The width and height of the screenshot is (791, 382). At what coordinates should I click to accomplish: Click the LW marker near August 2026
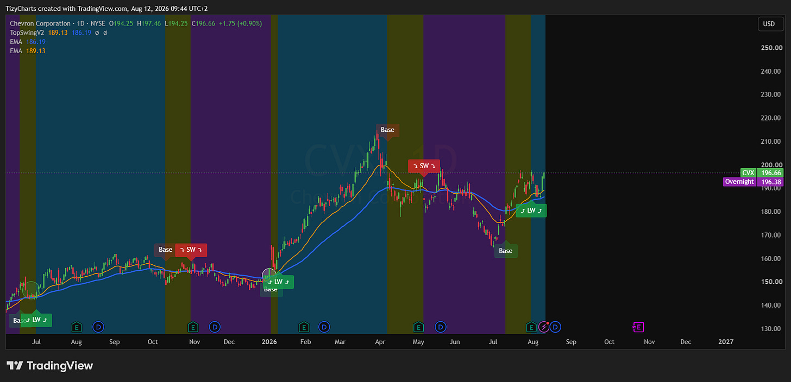(x=531, y=211)
